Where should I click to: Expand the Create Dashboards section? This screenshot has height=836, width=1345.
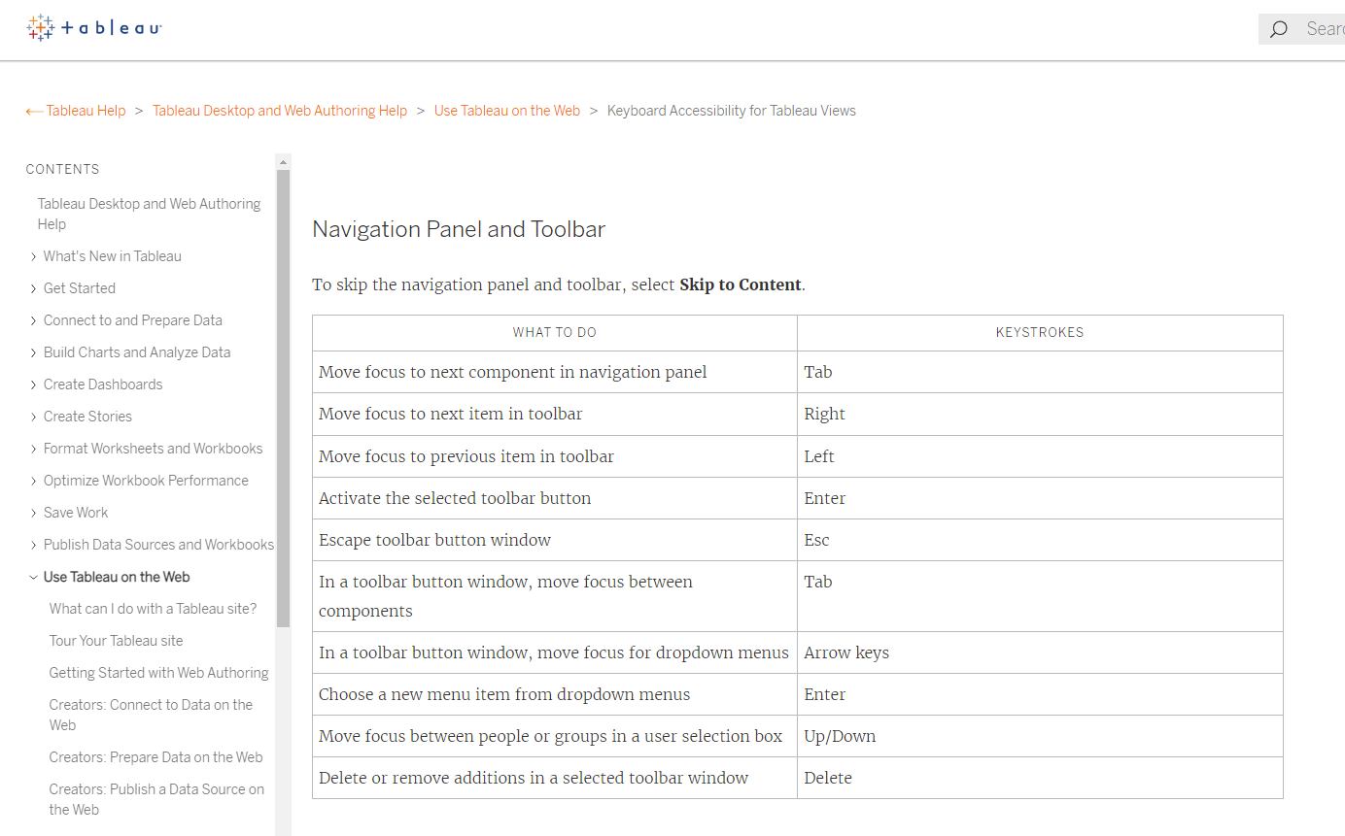click(x=34, y=385)
